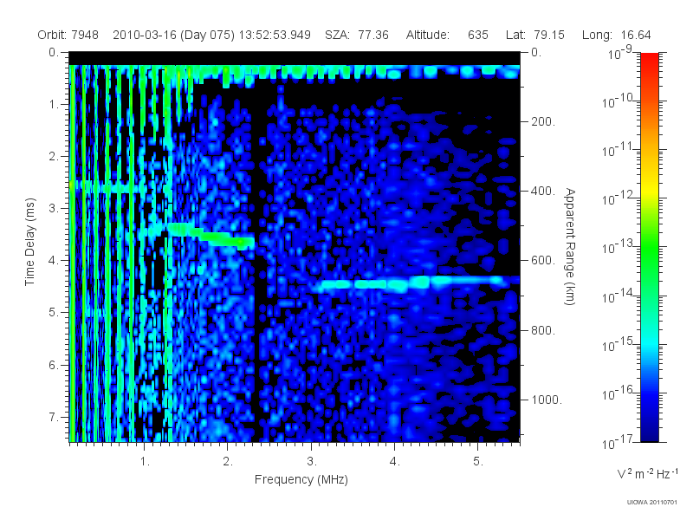The width and height of the screenshot is (693, 520).
Task: Click the '4.' tick on the frequency axis
Action: click(x=395, y=462)
